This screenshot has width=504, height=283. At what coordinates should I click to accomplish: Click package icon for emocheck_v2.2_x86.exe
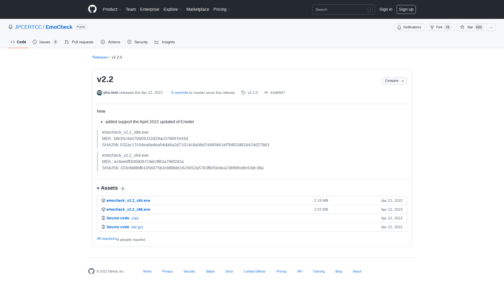tap(103, 209)
